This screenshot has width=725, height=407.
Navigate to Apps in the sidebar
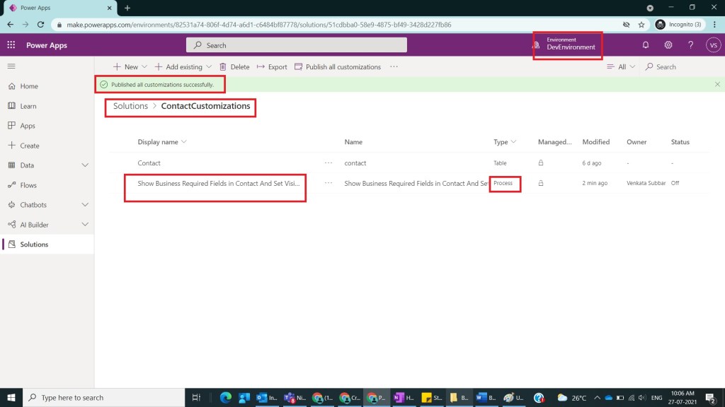pos(28,126)
